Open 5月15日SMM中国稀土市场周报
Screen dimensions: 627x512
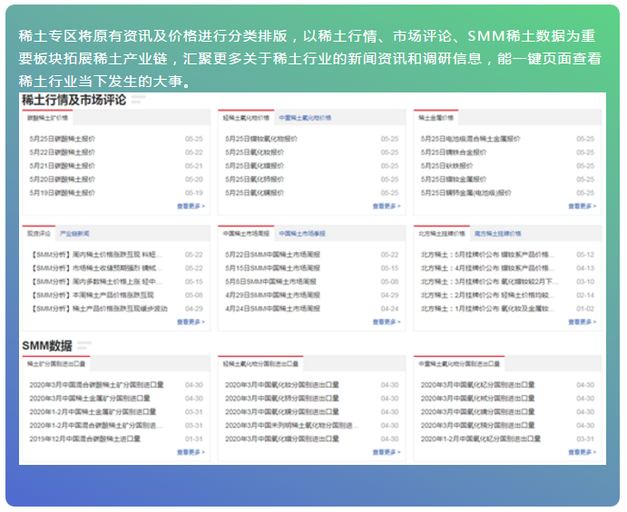pos(272,268)
